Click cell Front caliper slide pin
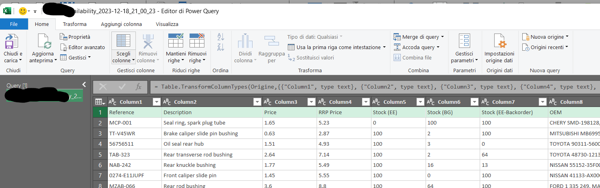 [x=212, y=176]
